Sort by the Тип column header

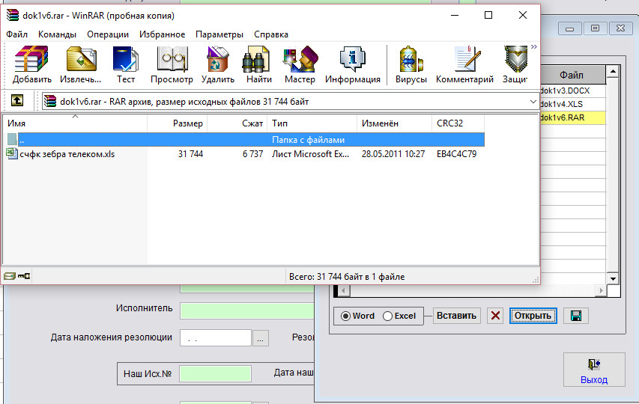312,123
